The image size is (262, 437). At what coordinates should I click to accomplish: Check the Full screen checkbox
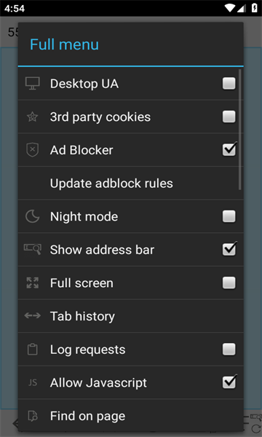(x=229, y=283)
